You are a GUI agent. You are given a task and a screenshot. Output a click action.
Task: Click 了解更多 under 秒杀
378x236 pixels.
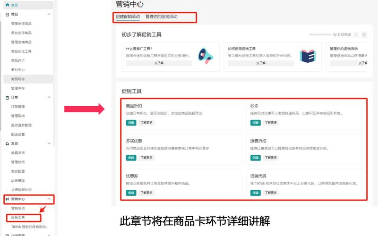(271, 123)
